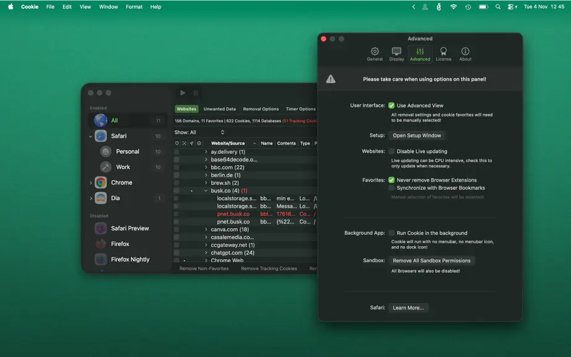Toggle the Use Advanced View checkbox
The width and height of the screenshot is (571, 357).
pos(391,105)
